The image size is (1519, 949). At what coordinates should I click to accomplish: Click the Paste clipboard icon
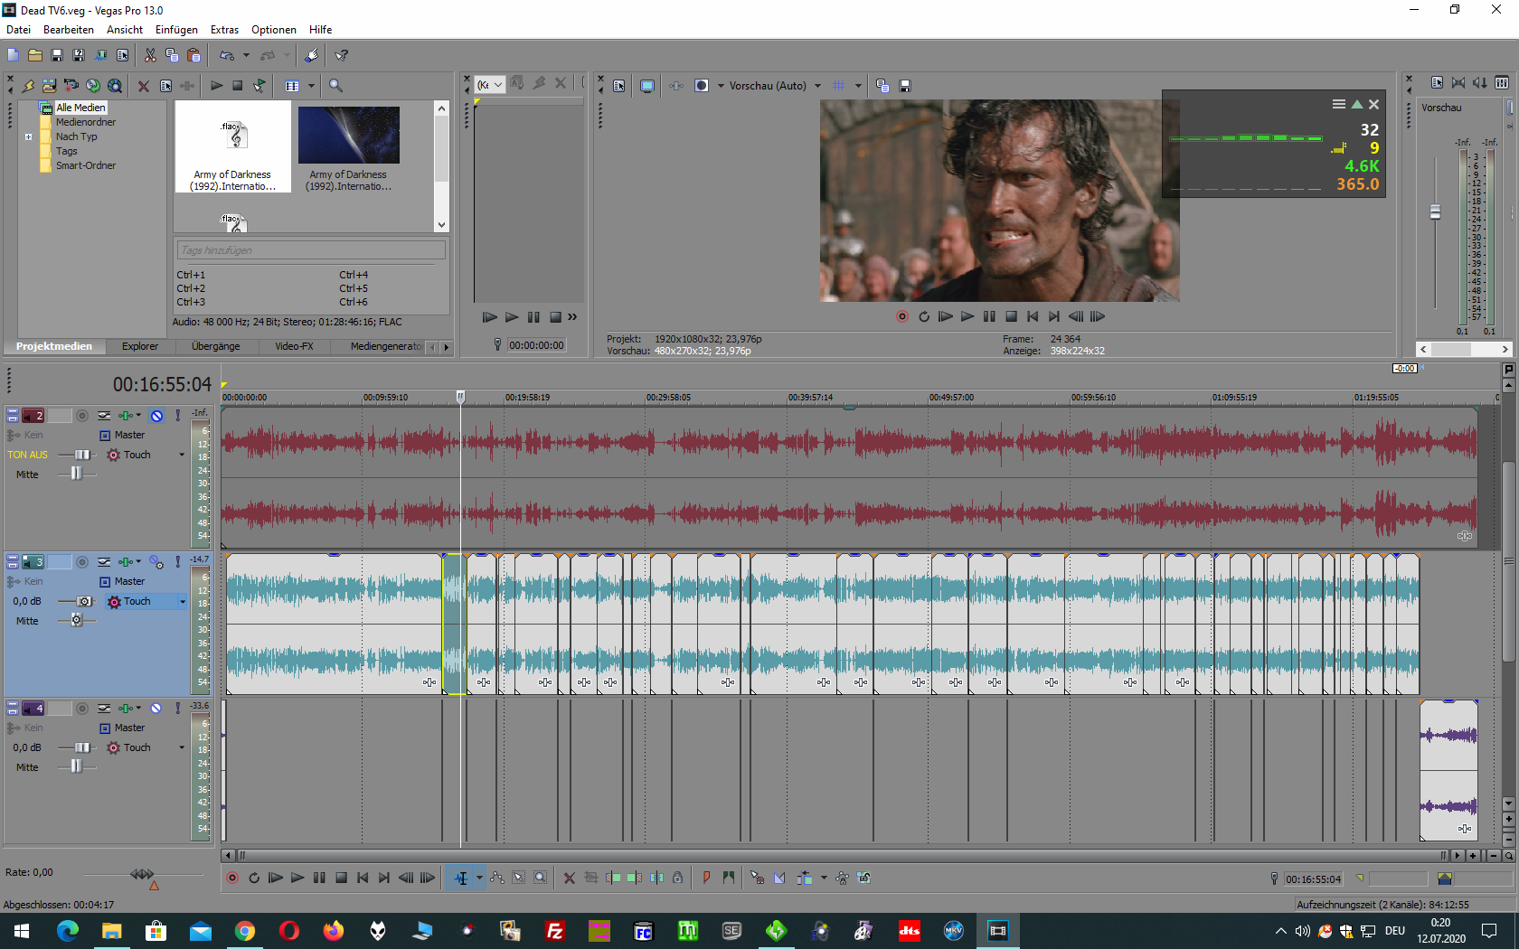pos(193,55)
